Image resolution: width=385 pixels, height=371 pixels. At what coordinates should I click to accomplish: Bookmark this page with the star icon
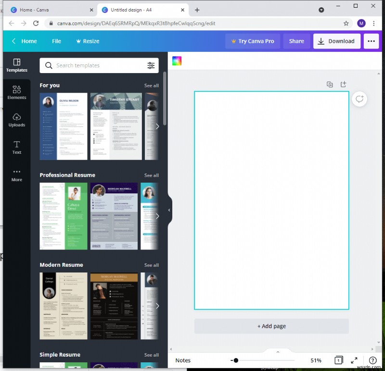click(x=346, y=23)
